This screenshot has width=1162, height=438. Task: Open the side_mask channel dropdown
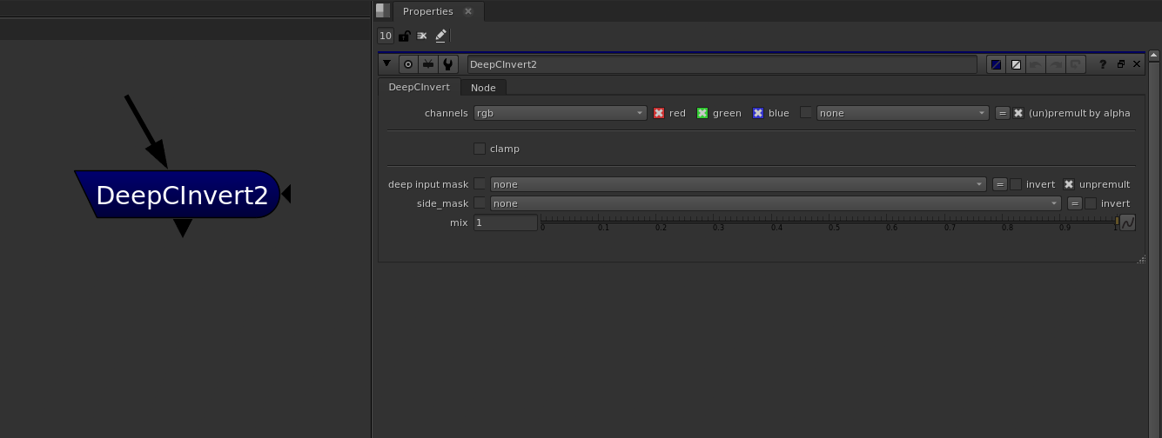(775, 203)
